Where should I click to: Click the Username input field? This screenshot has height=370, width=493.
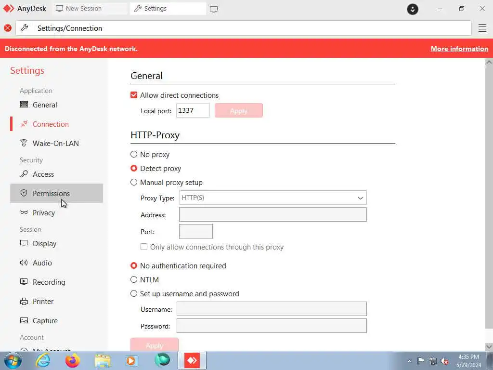point(272,309)
